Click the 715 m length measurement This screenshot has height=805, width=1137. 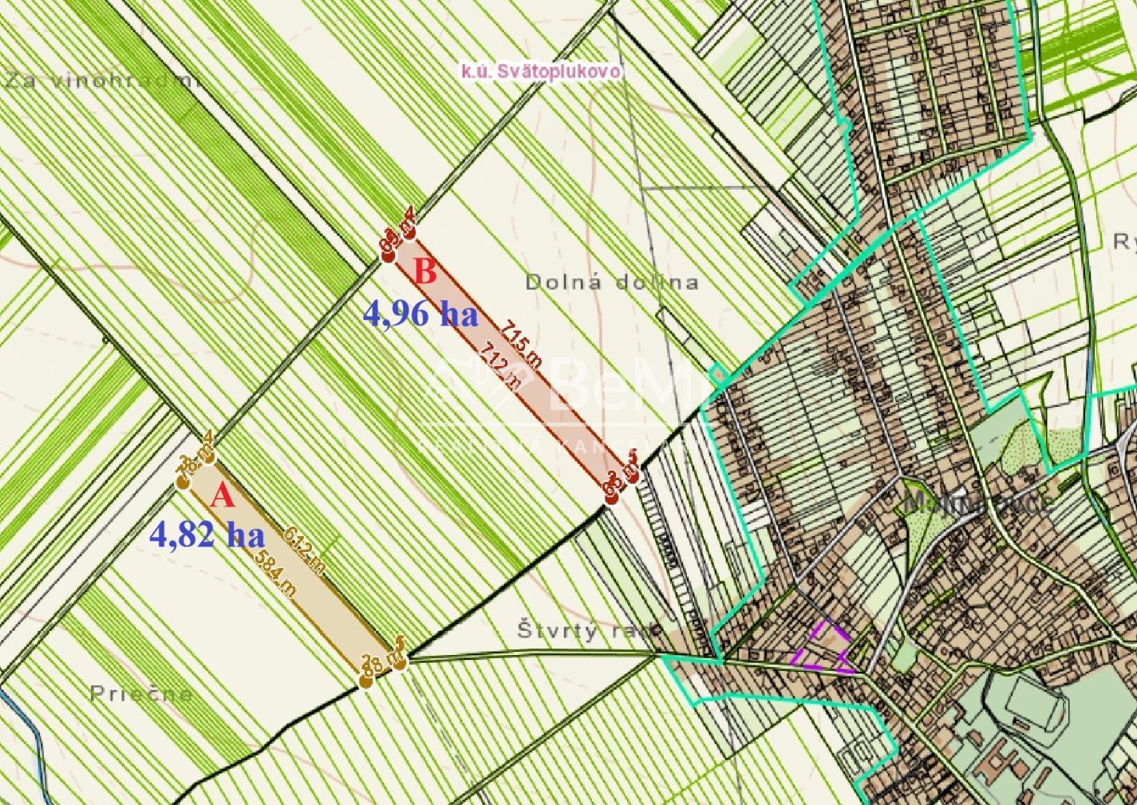(x=522, y=344)
